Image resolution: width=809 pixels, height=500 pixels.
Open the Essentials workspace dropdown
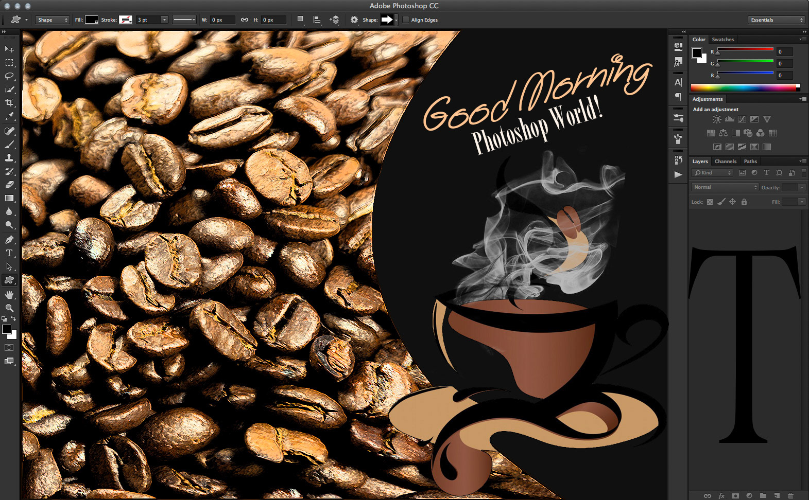(776, 20)
